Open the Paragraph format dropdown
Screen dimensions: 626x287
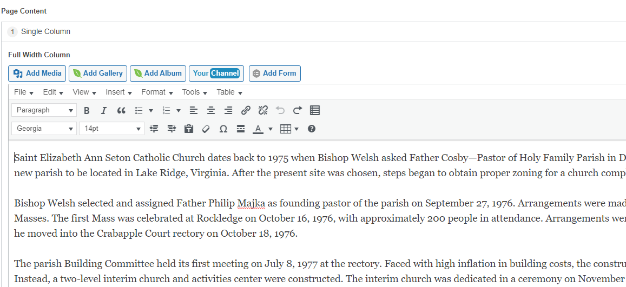coord(44,110)
